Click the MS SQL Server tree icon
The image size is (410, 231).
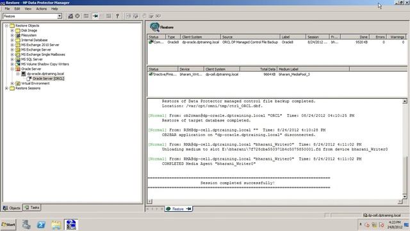pyautogui.click(x=18, y=60)
